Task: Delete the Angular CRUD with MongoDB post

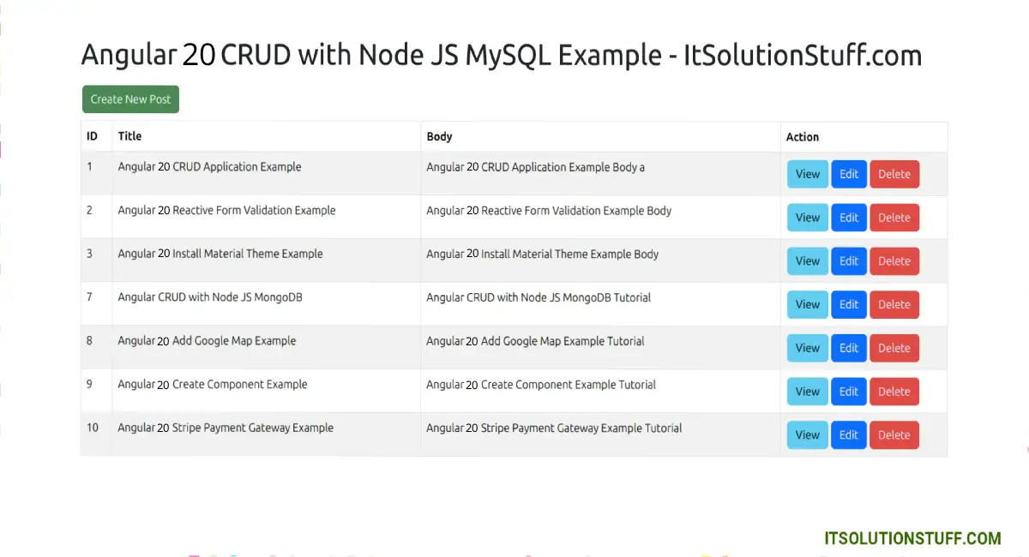Action: [894, 304]
